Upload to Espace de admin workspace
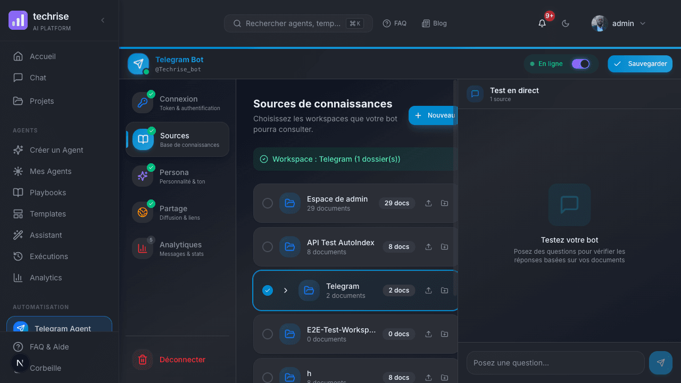 (428, 203)
